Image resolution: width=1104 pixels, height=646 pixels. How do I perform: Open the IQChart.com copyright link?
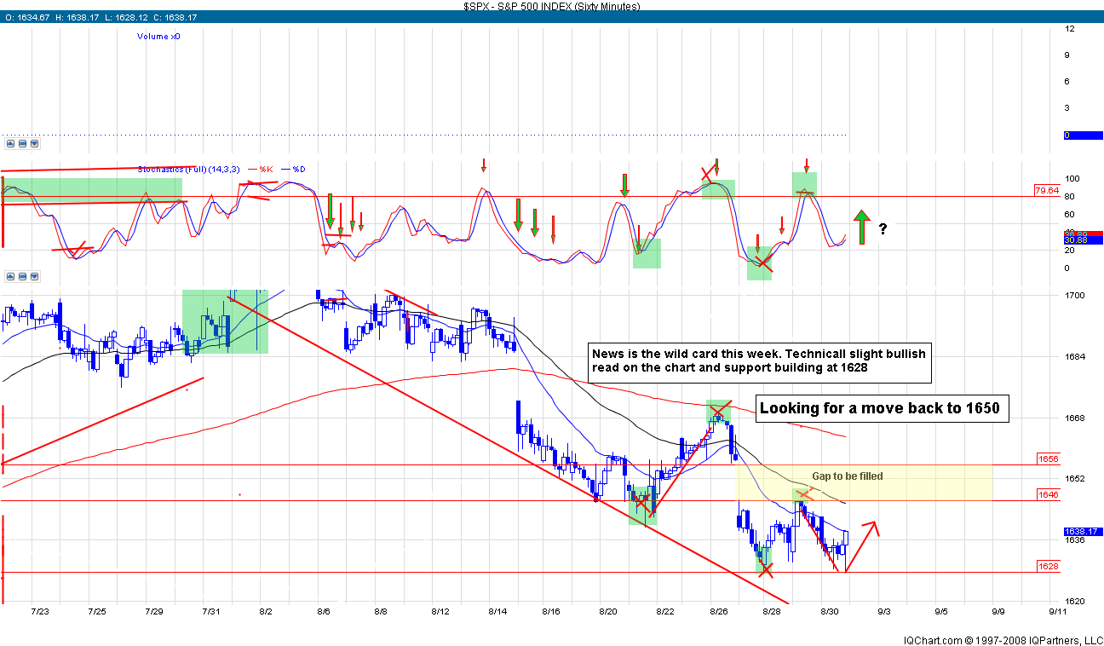pyautogui.click(x=1003, y=639)
